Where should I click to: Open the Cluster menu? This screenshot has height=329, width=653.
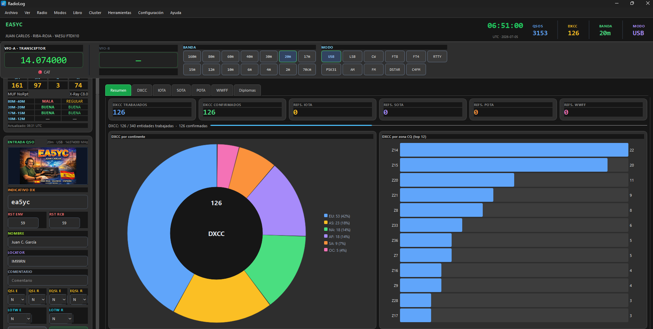pyautogui.click(x=95, y=13)
